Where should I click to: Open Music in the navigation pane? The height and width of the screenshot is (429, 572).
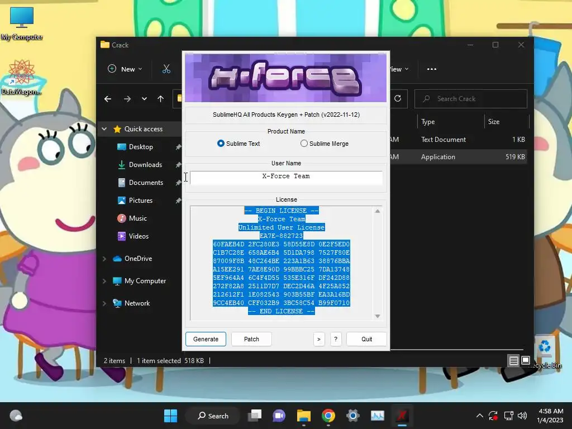[137, 218]
